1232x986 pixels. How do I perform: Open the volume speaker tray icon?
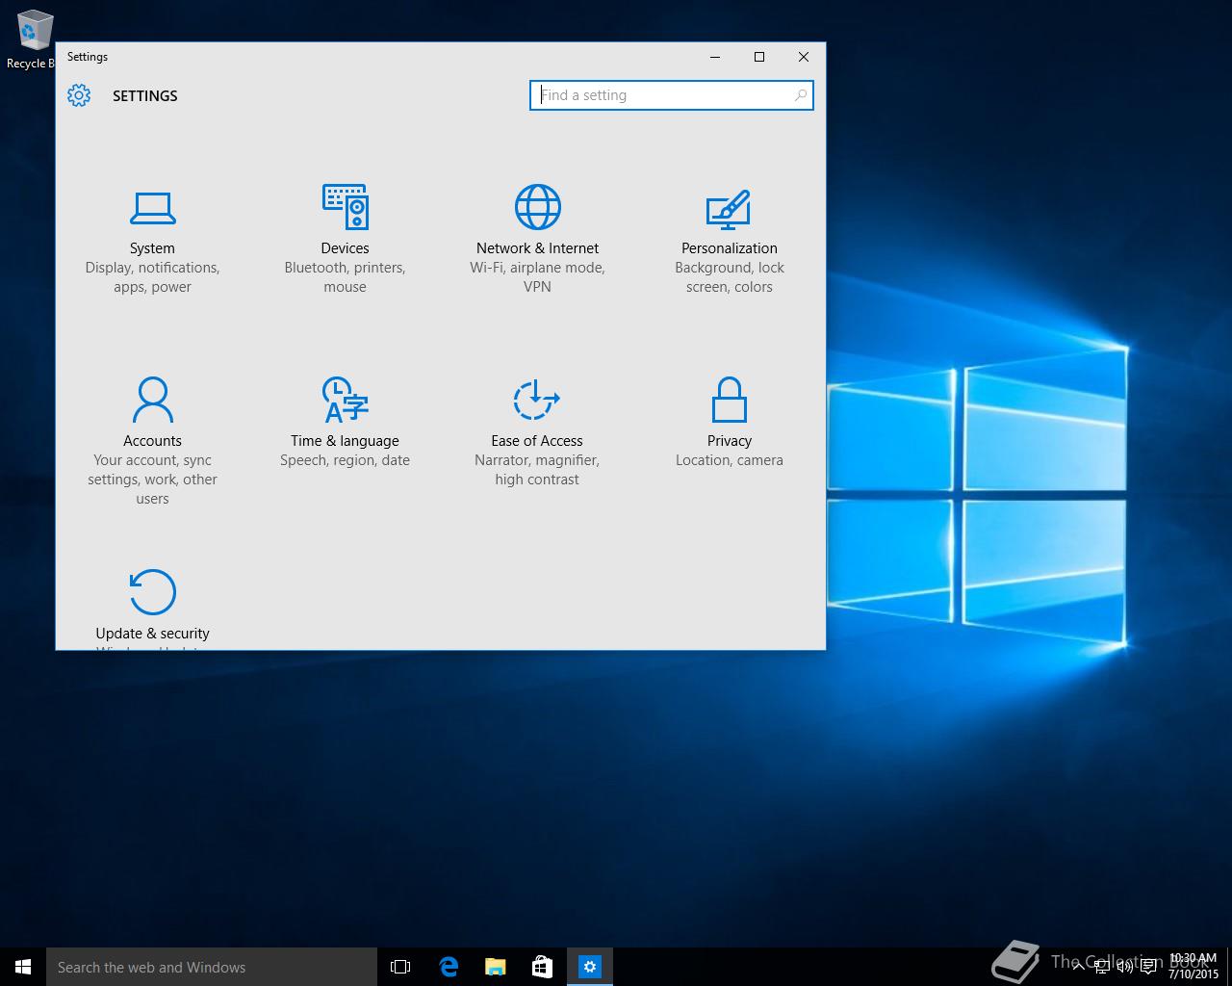[x=1125, y=967]
